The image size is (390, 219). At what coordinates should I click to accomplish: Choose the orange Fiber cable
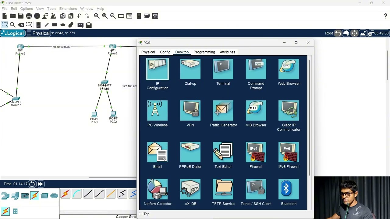coord(111,194)
